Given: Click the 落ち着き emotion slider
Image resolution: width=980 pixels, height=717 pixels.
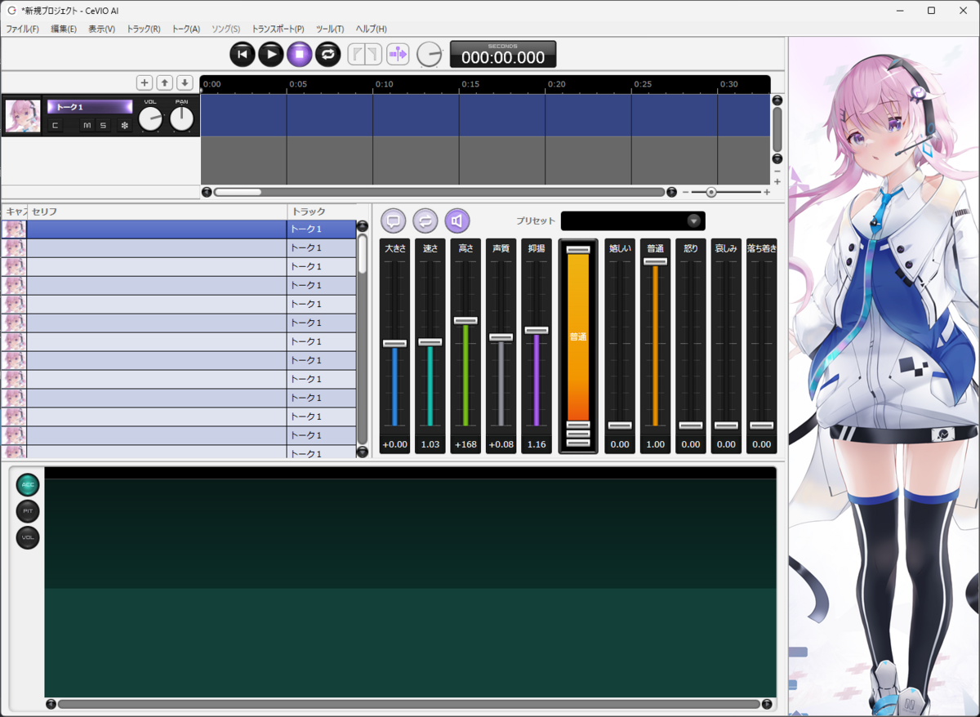Looking at the screenshot, I should pyautogui.click(x=761, y=425).
